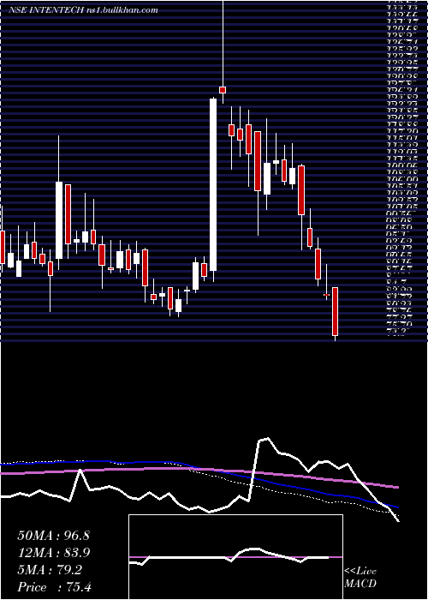The height and width of the screenshot is (600, 428).
Task: Click the Price : 75.4 label
Action: click(x=55, y=587)
